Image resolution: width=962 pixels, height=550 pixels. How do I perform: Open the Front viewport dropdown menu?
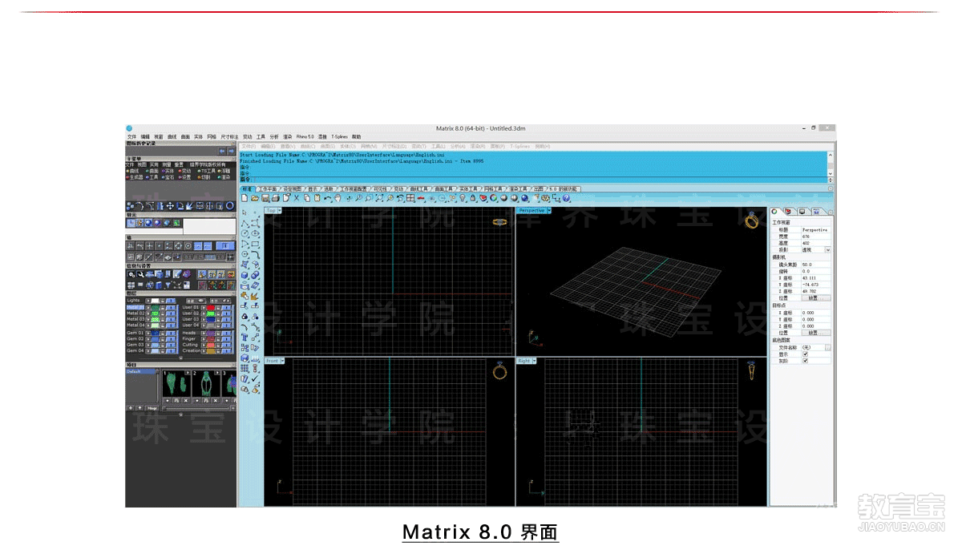pyautogui.click(x=282, y=361)
